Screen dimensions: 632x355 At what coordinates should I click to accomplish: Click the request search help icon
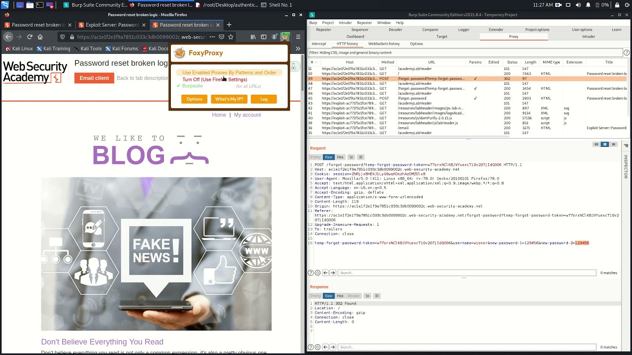tap(311, 273)
